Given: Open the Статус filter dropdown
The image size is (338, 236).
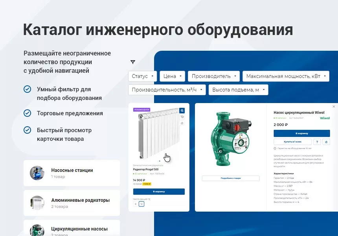Looking at the screenshot, I should tap(142, 76).
